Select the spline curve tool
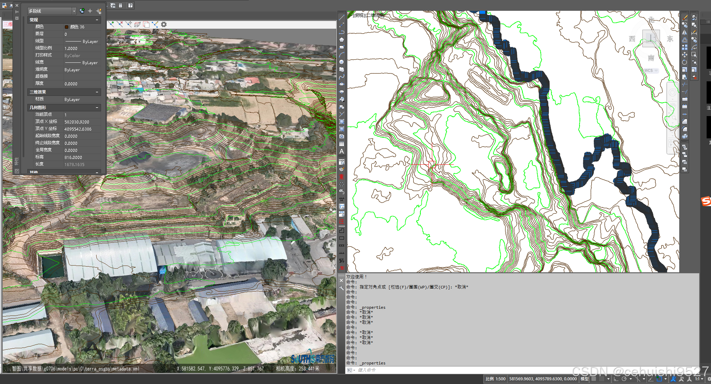Viewport: 711px width, 384px height. pos(342,77)
